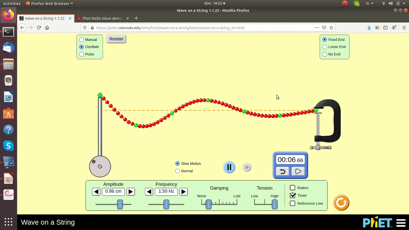This screenshot has width=409, height=230.
Task: Save page to Pocket
Action: tap(324, 28)
